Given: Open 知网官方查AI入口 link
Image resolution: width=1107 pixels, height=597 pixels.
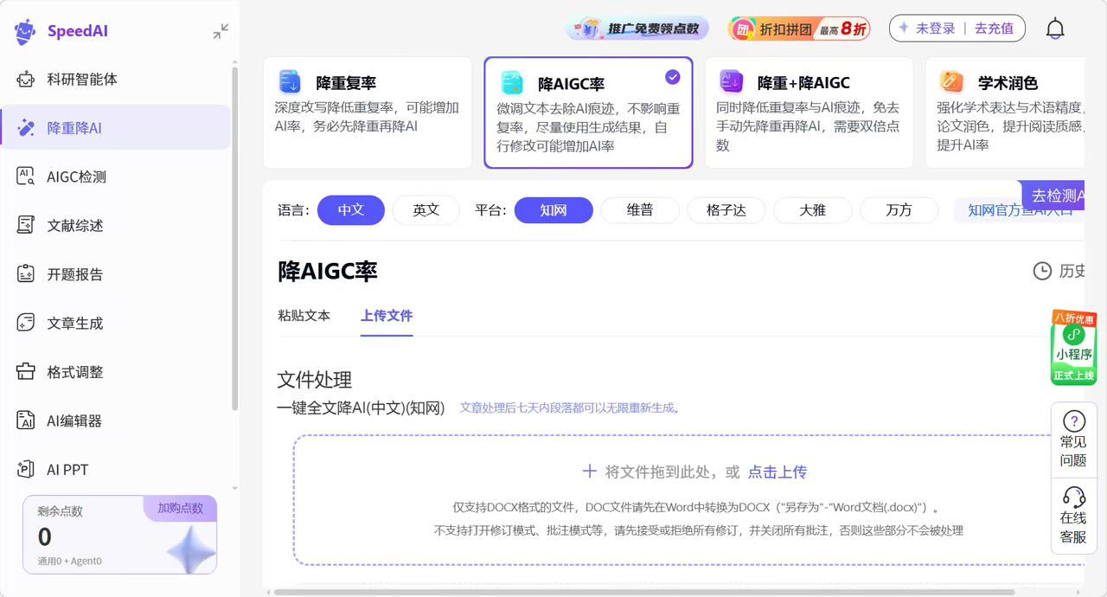Looking at the screenshot, I should coord(1020,210).
